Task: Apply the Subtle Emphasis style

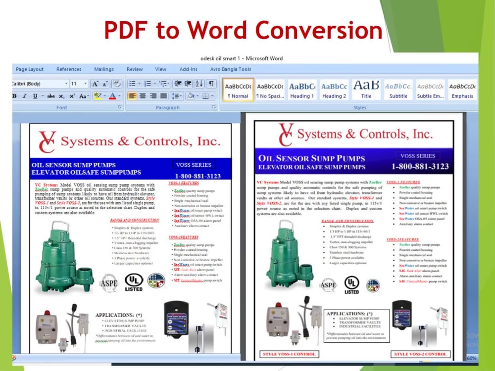Action: (430, 90)
